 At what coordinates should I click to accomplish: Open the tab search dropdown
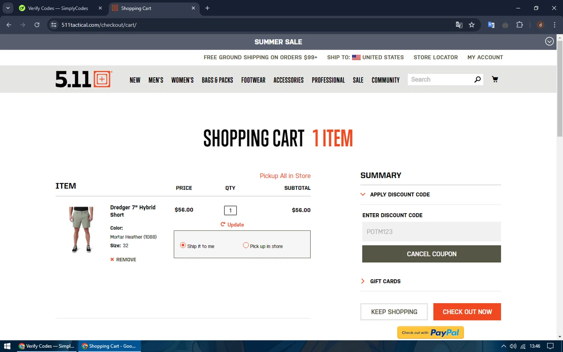[x=8, y=8]
